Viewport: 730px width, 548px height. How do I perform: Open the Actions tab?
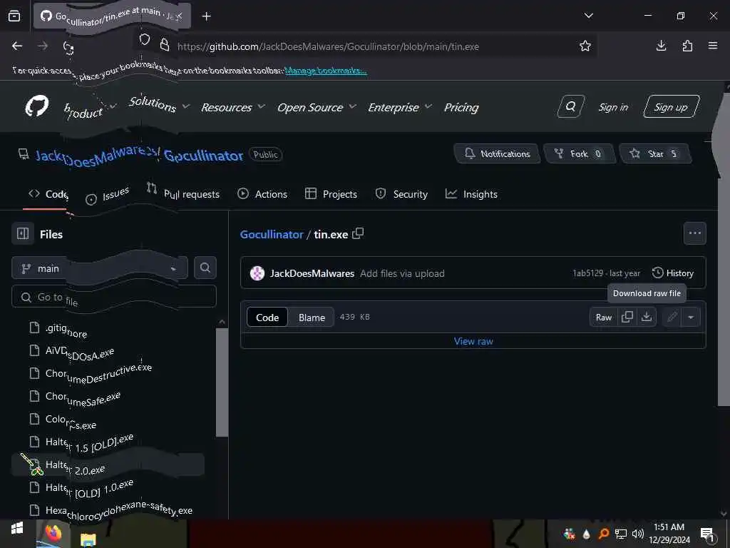(262, 194)
